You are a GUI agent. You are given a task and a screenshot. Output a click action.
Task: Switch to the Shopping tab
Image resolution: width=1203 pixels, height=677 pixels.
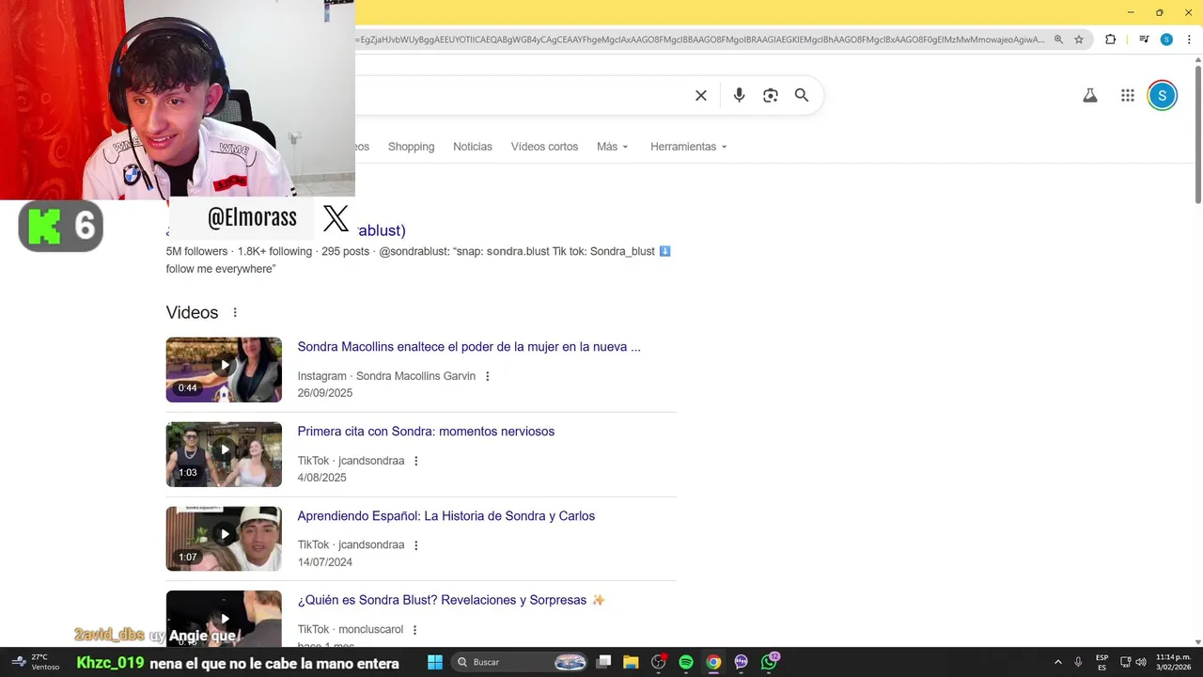coord(411,147)
